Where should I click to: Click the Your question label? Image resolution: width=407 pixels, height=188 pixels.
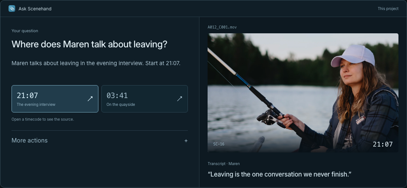coord(25,31)
